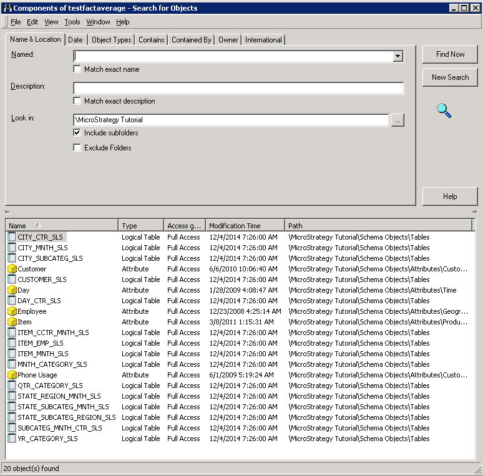Enable Match exact description checkbox
The width and height of the screenshot is (483, 476).
click(x=77, y=100)
